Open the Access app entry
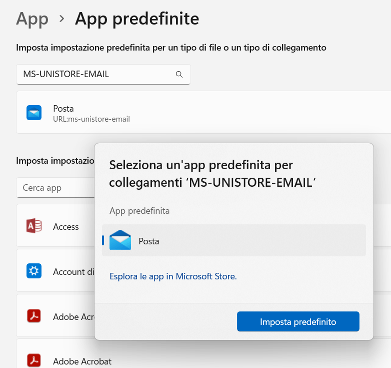 55,225
